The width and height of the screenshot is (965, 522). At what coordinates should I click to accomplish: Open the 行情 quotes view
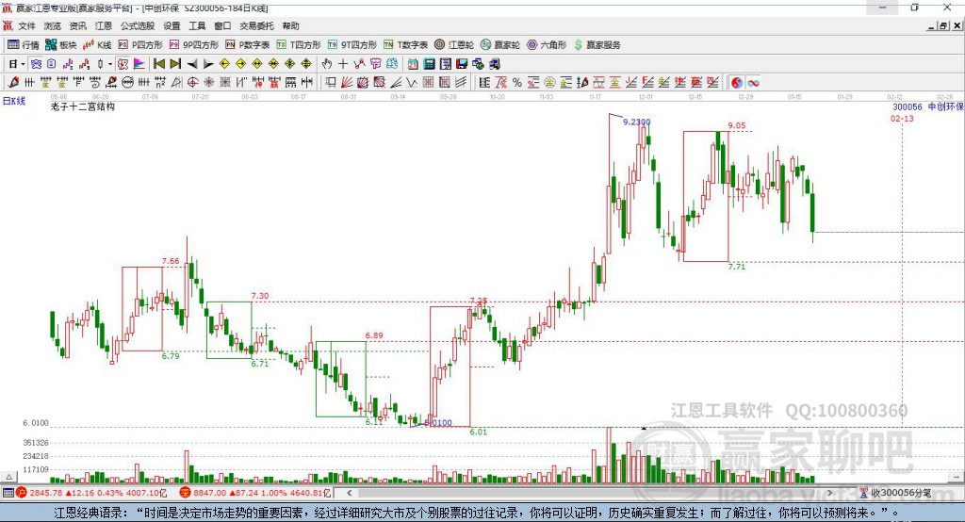click(x=24, y=45)
